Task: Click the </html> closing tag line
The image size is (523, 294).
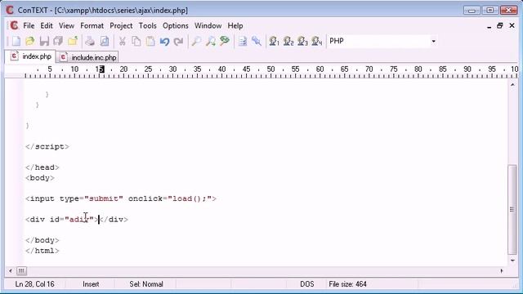Action: point(42,251)
